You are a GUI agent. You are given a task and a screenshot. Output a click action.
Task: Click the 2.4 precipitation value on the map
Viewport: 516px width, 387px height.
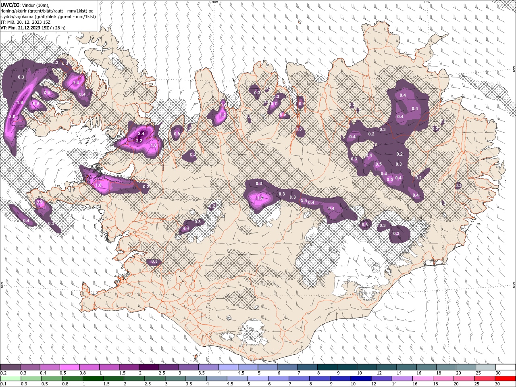(141, 133)
